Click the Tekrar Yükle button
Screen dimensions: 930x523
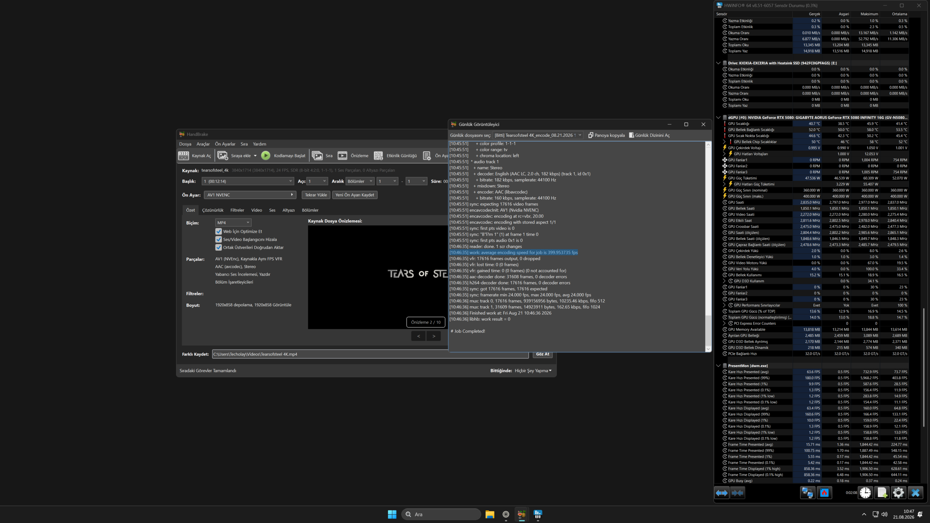coord(316,195)
